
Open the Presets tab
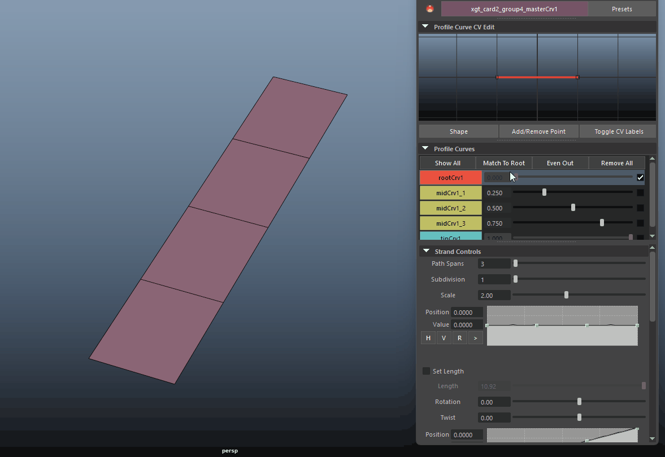pos(621,9)
